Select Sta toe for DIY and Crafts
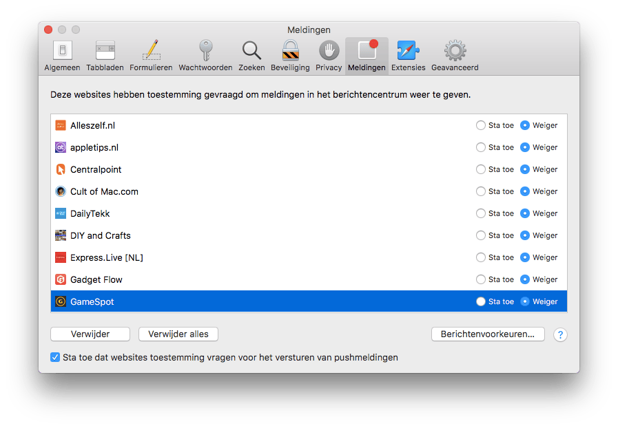The height and width of the screenshot is (428, 618). [480, 235]
